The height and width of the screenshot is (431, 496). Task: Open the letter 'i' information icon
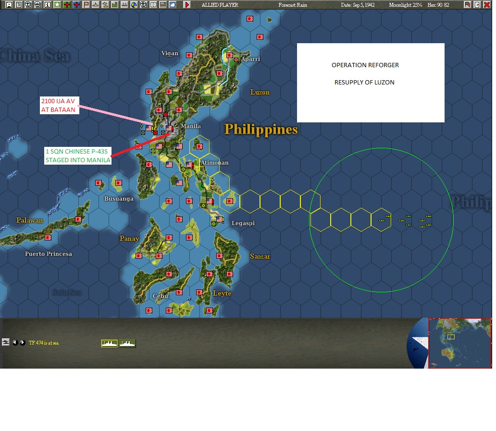(x=48, y=5)
